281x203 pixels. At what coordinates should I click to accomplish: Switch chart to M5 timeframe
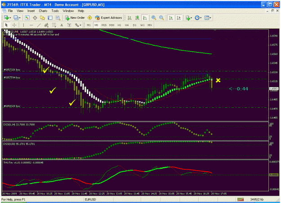96,25
